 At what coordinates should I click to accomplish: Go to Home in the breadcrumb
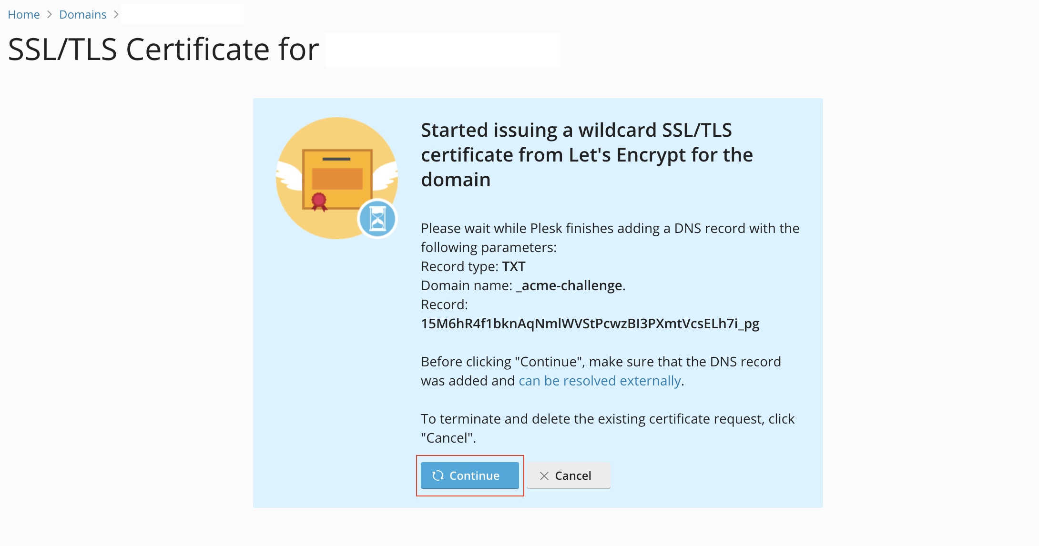[x=24, y=15]
